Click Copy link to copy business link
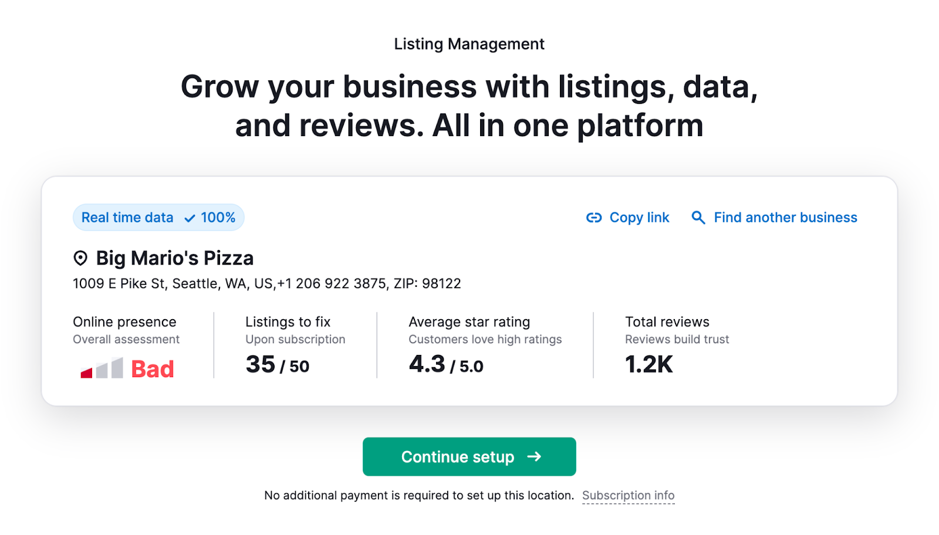 [639, 217]
